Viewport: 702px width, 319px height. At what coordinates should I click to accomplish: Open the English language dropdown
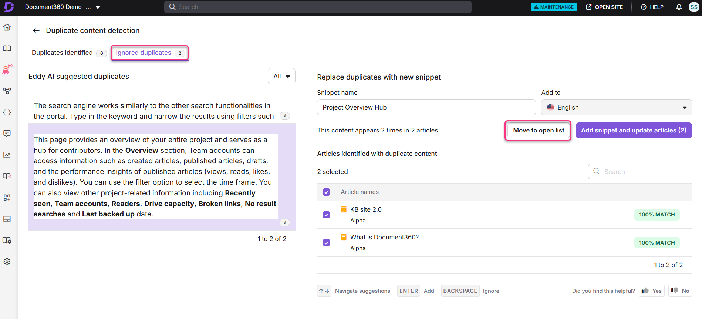(x=617, y=107)
